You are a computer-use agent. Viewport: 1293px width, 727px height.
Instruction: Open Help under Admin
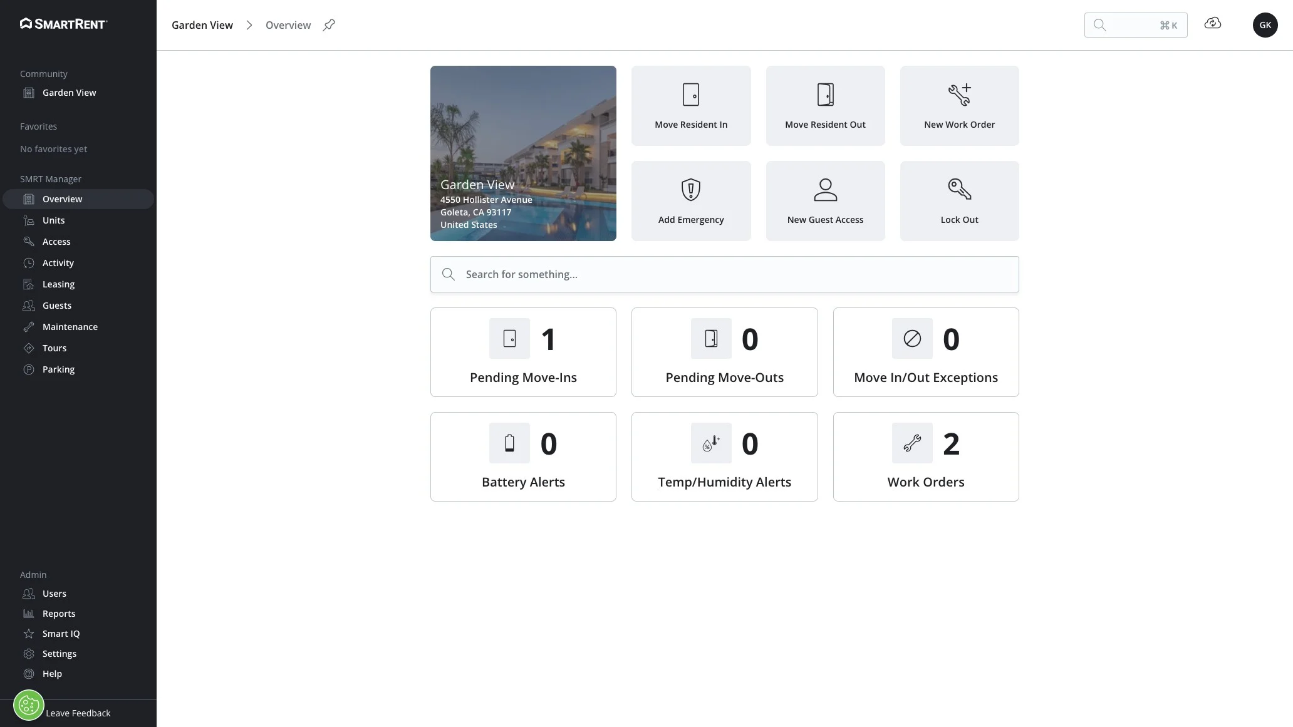tap(78, 674)
